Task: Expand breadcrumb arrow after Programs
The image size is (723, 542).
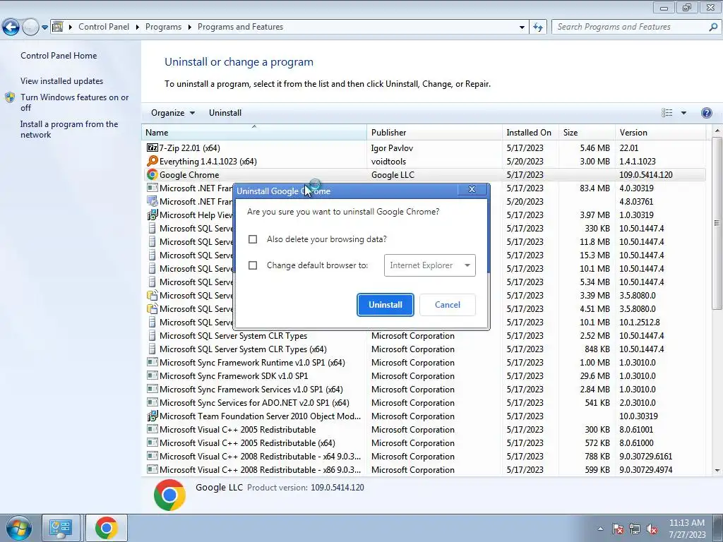Action: pos(189,28)
